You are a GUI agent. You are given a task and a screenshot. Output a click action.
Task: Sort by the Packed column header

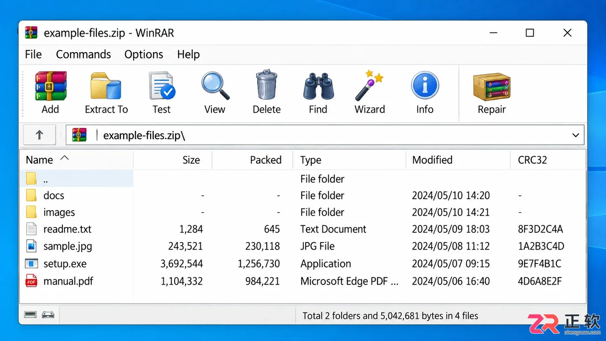[x=252, y=160]
